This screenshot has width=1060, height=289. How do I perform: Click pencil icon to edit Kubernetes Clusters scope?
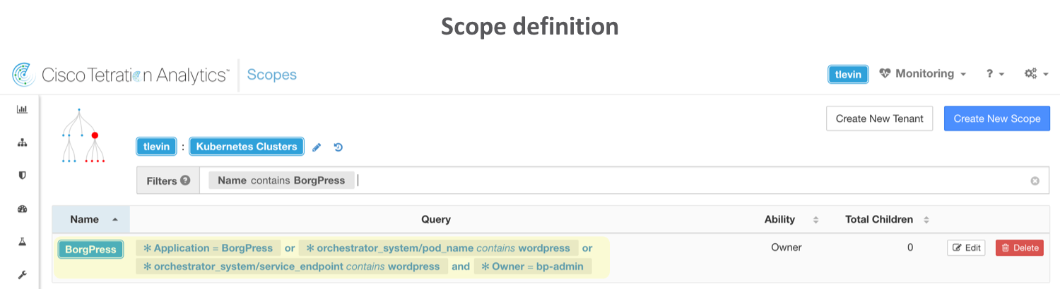tap(317, 147)
